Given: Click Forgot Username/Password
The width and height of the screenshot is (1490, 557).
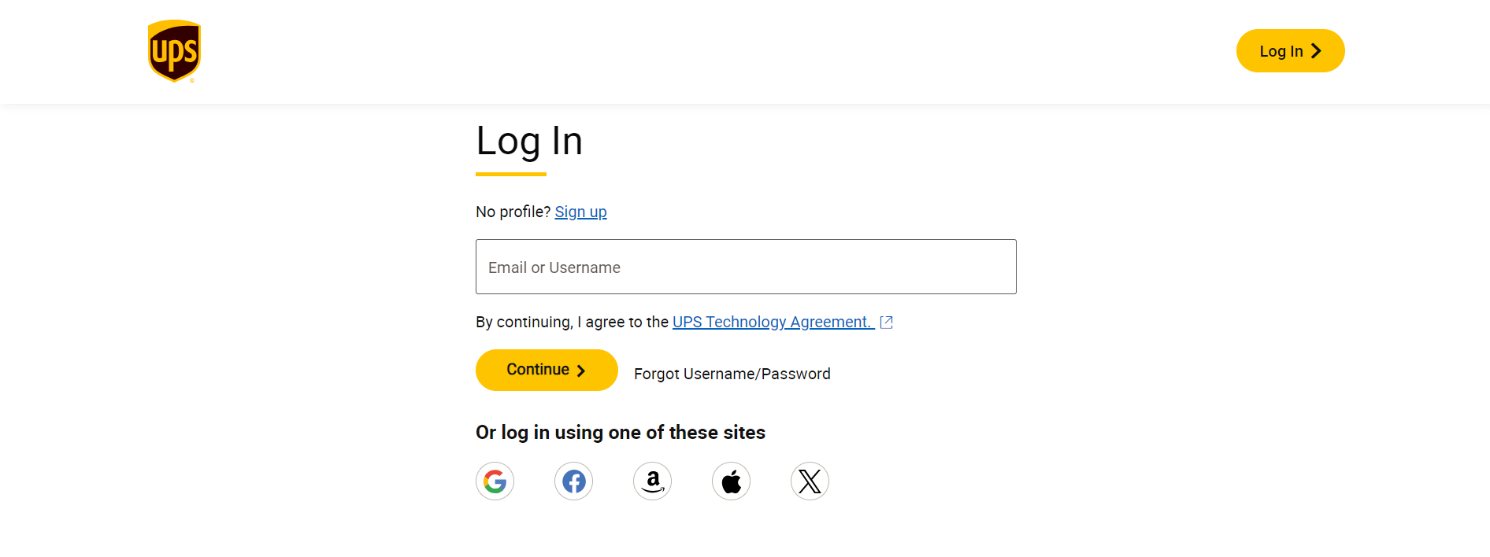Looking at the screenshot, I should point(732,374).
